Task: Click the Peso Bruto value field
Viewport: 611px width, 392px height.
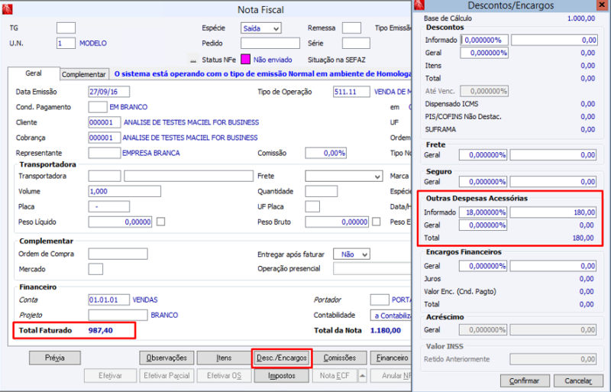Action: pyautogui.click(x=337, y=222)
